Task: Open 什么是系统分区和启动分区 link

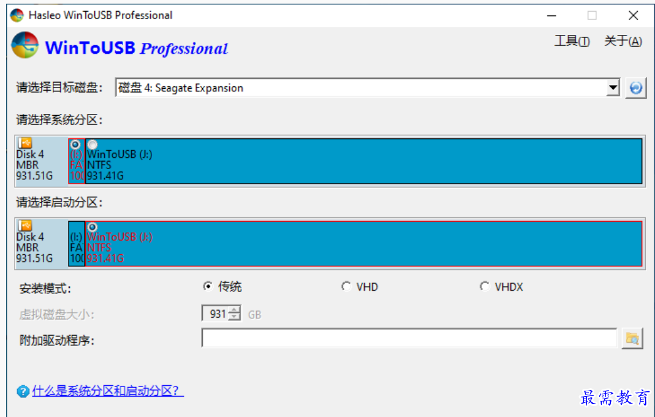Action: [108, 391]
